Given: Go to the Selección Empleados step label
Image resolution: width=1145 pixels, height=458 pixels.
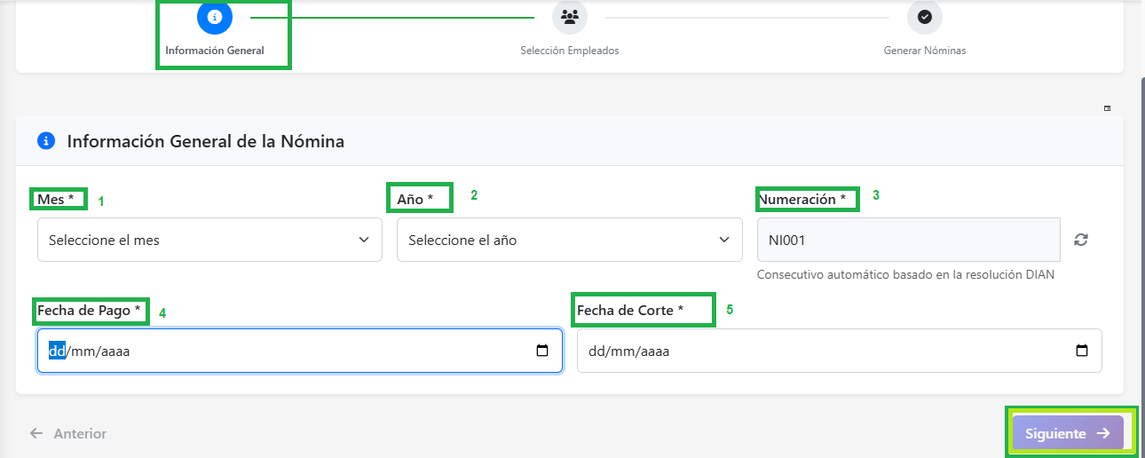Looking at the screenshot, I should coord(569,51).
